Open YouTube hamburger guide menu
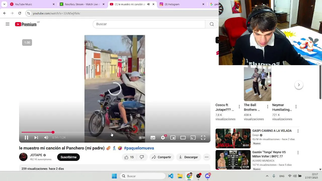This screenshot has width=322, height=181. click(8, 24)
